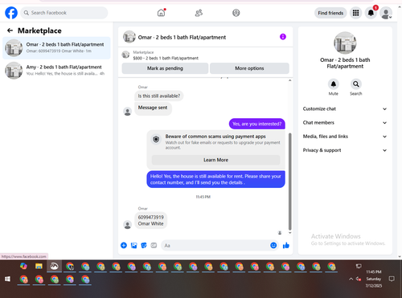The height and width of the screenshot is (298, 402).
Task: Click the Aa message input field
Action: (215, 246)
